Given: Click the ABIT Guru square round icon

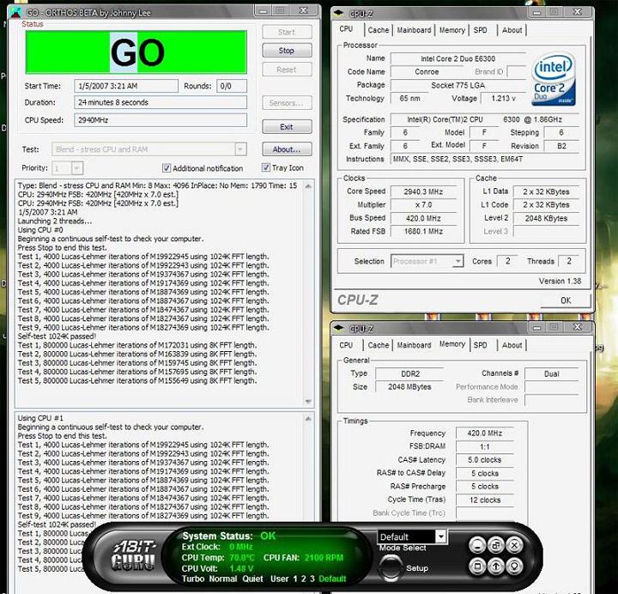Looking at the screenshot, I should point(477,567).
